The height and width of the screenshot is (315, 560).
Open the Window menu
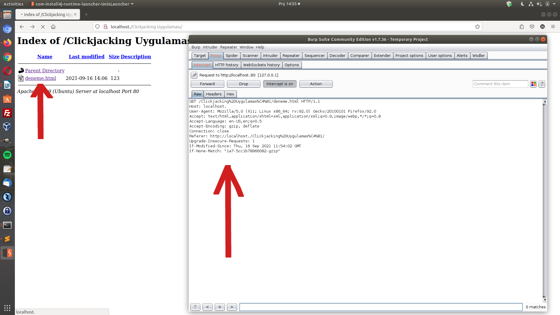pos(246,47)
